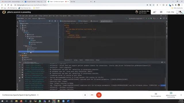Open the Chrome three-dot menu
This screenshot has width=184, height=103.
click(x=182, y=5)
